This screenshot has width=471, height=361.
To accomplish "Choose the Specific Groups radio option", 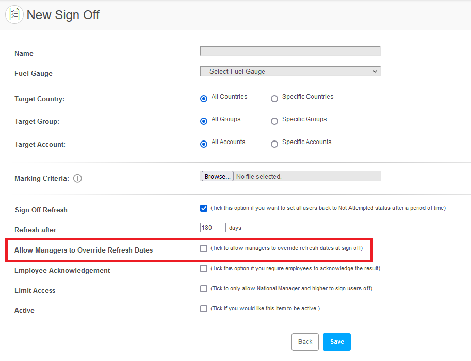I will point(274,121).
